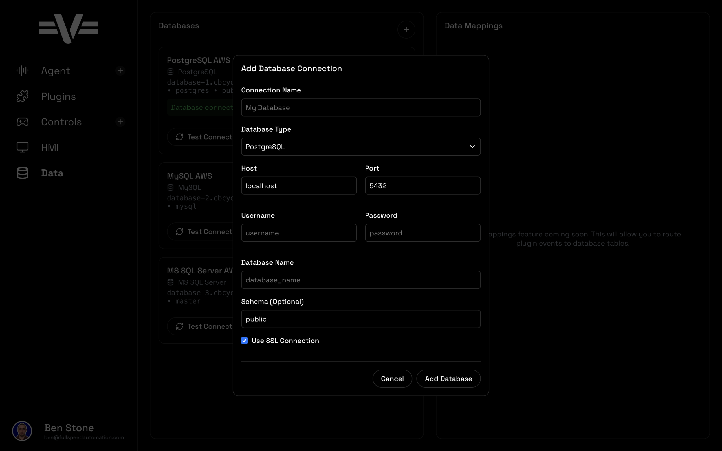The width and height of the screenshot is (722, 451).
Task: Click the Databases panel heading
Action: point(179,26)
